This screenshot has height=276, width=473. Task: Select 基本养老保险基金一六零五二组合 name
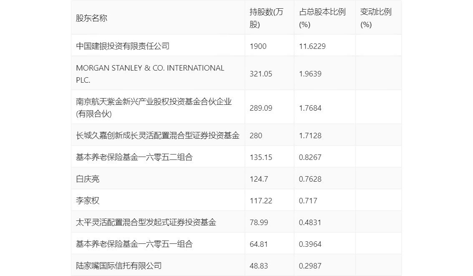pyautogui.click(x=134, y=157)
